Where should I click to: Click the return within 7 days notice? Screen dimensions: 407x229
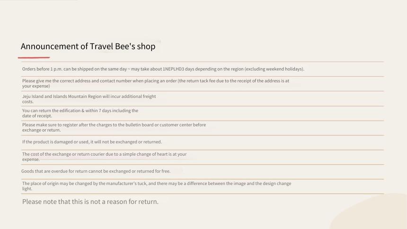click(x=80, y=113)
